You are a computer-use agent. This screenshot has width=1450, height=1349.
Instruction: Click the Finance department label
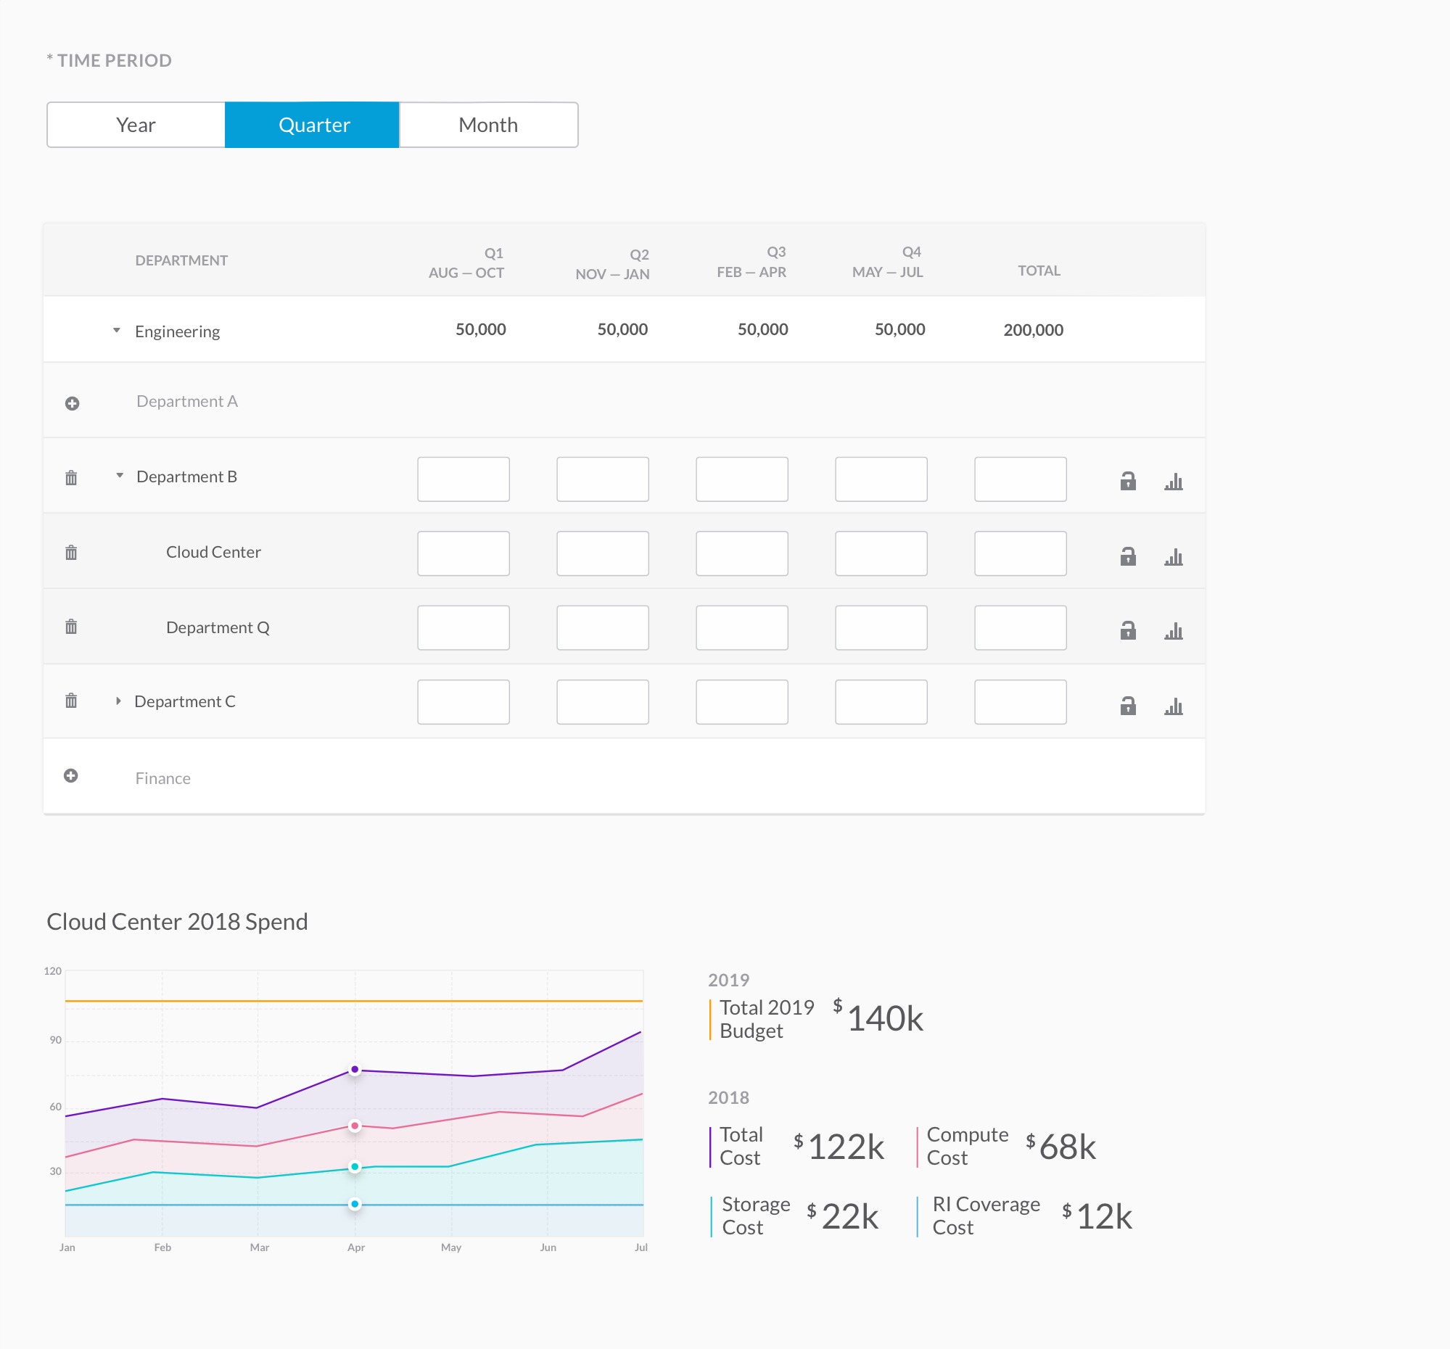coord(162,778)
